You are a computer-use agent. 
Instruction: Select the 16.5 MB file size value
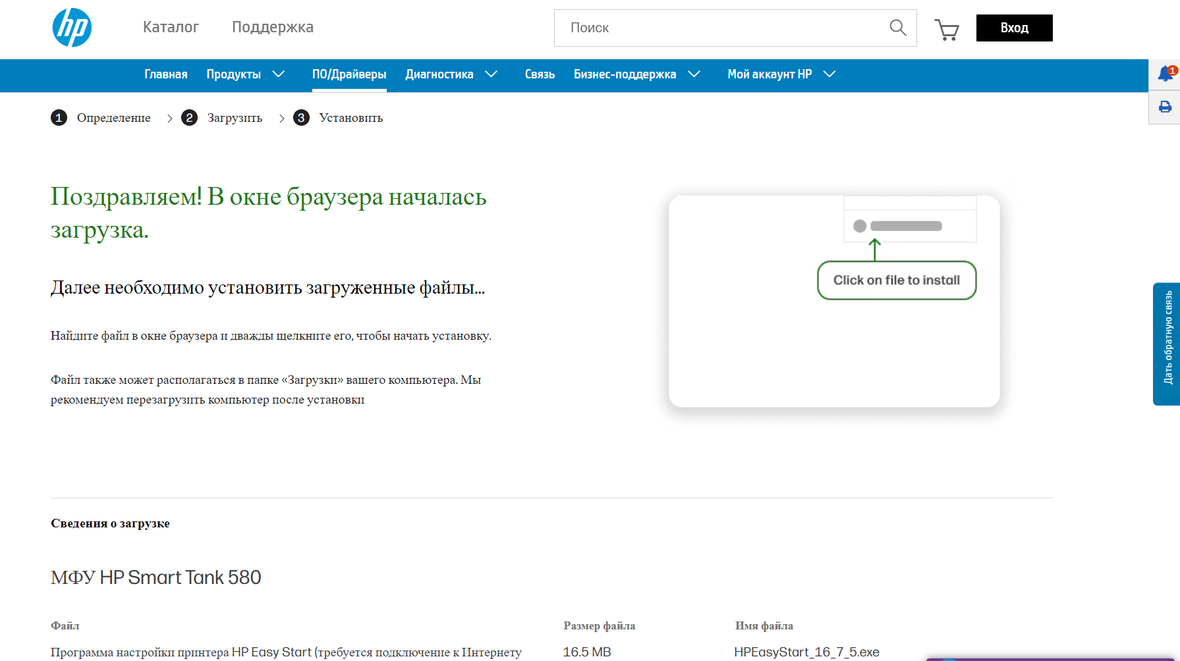pos(587,652)
